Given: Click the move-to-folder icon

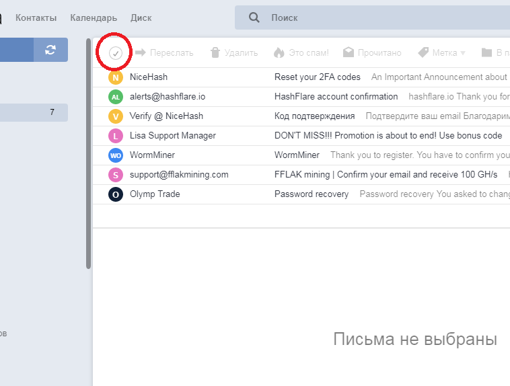Looking at the screenshot, I should click(486, 52).
